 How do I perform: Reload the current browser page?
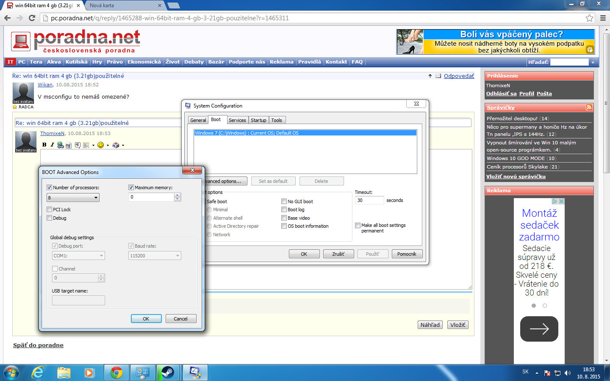point(32,18)
